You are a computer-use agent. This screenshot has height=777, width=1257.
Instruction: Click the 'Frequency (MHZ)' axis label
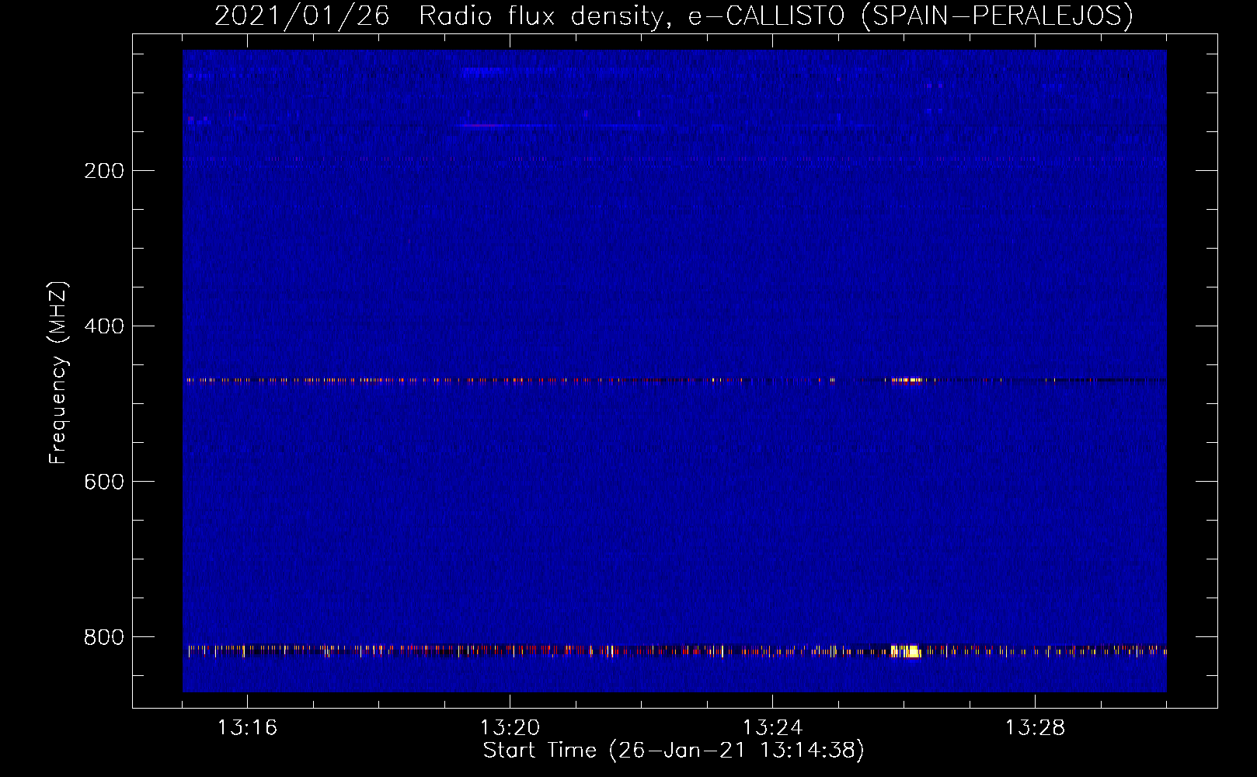(57, 373)
